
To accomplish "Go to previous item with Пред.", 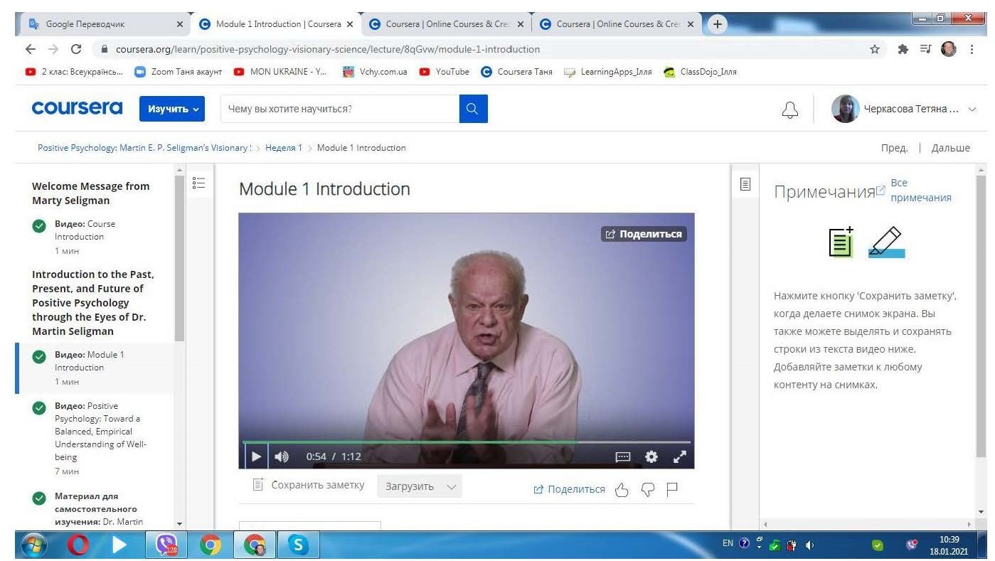I will [894, 148].
